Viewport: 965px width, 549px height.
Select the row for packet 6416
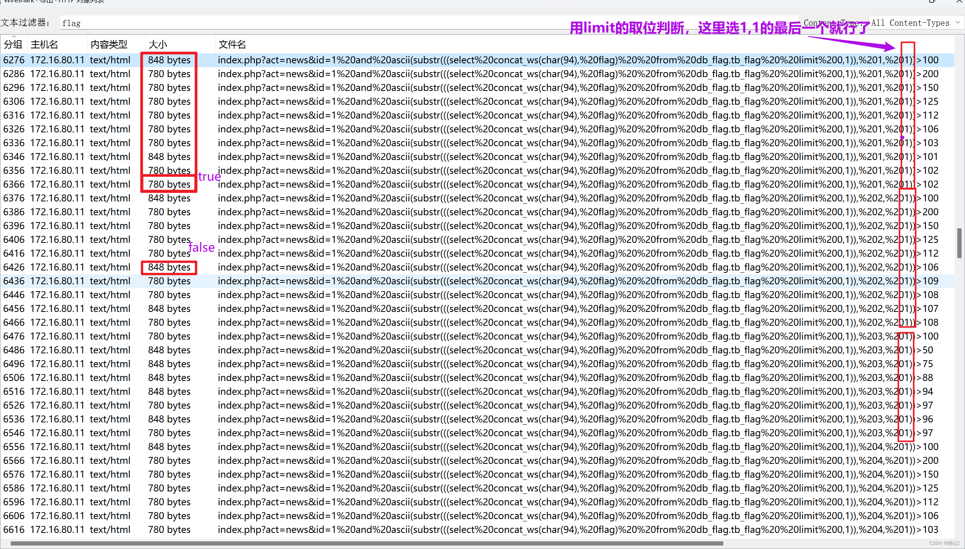(477, 253)
